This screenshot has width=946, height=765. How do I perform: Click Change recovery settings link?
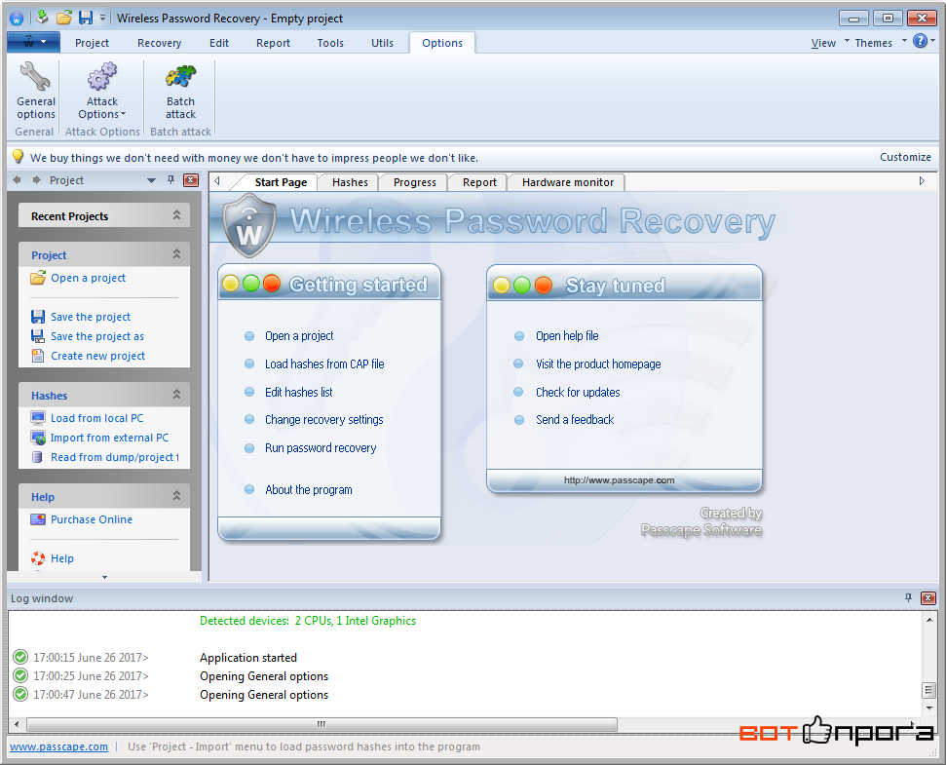(x=324, y=420)
